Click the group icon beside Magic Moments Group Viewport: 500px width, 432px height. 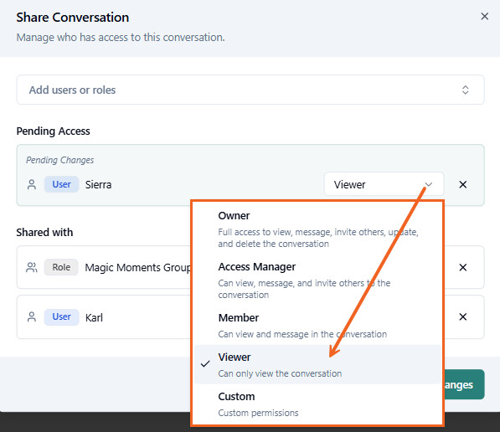(32, 267)
